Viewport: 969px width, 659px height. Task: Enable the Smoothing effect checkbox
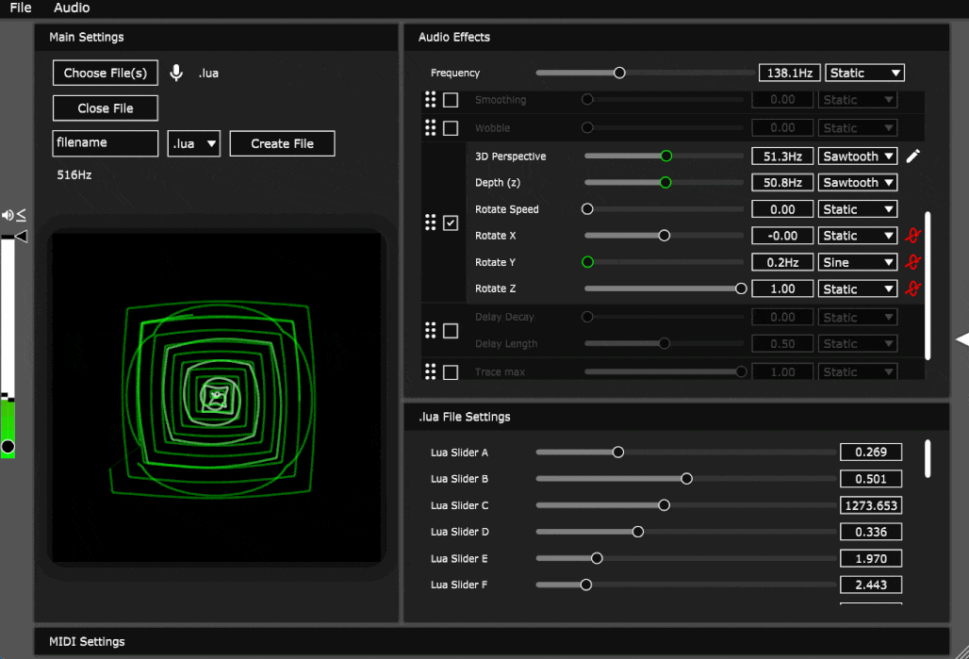coord(451,100)
